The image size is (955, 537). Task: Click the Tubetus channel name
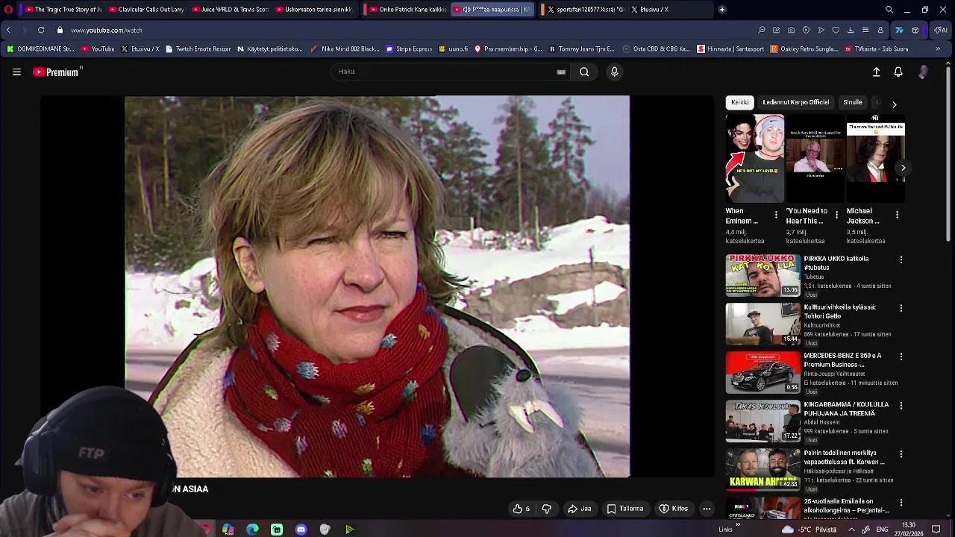813,277
